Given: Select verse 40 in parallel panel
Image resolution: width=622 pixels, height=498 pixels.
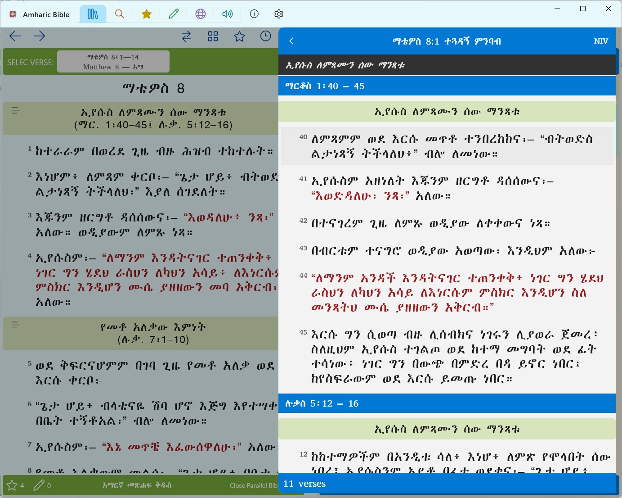Looking at the screenshot, I should [x=447, y=146].
